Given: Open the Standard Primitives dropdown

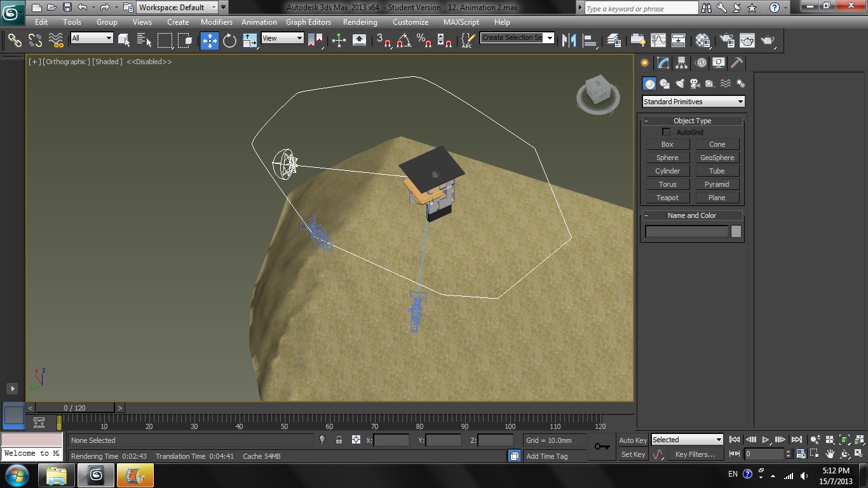Looking at the screenshot, I should point(692,101).
